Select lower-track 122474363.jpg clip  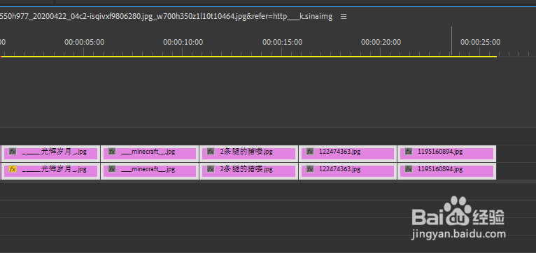348,171
